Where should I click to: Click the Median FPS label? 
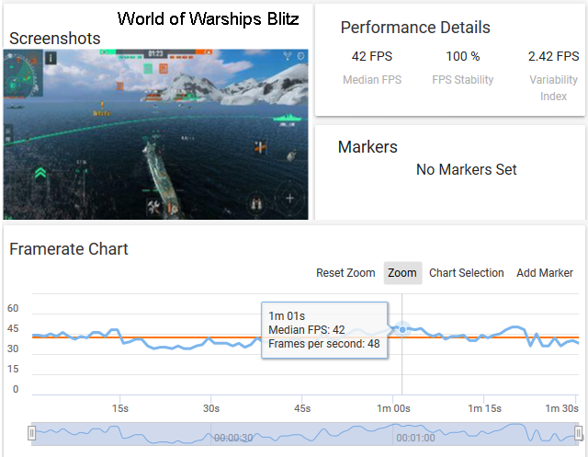[x=372, y=80]
